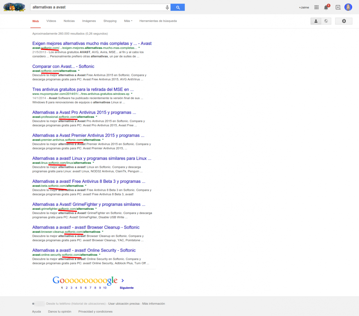Click 'Más información' footer link
This screenshot has width=359, height=316.
click(x=153, y=304)
